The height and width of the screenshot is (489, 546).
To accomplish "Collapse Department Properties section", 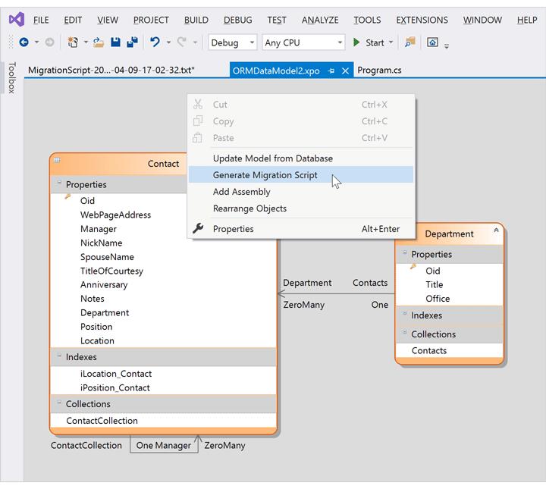I will coord(405,252).
